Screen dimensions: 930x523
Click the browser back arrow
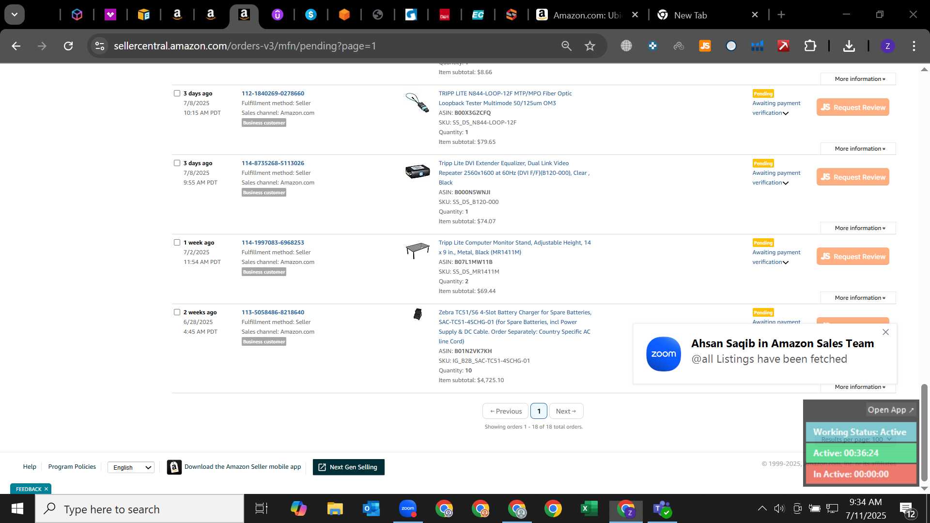[16, 46]
